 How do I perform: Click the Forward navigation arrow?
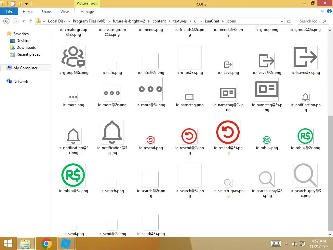[x=16, y=21]
